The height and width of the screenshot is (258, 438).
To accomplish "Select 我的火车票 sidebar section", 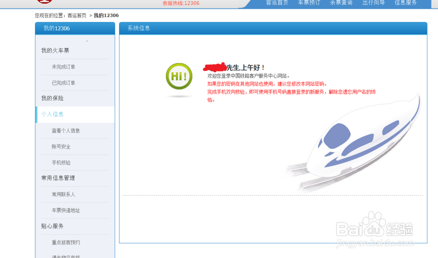I will (55, 50).
